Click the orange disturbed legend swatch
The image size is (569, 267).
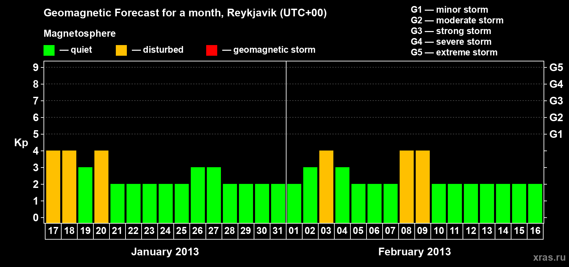121,50
